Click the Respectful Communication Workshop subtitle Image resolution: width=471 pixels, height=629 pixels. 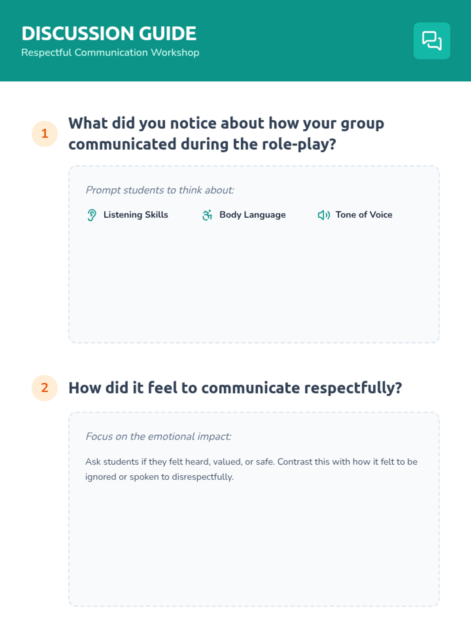click(110, 52)
